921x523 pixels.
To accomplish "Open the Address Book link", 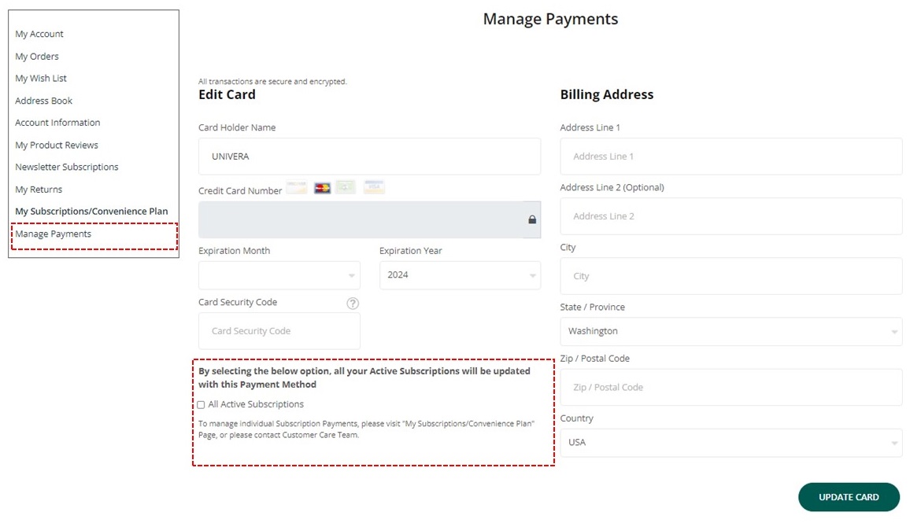I will point(44,101).
